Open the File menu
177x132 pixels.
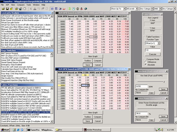click(2, 5)
